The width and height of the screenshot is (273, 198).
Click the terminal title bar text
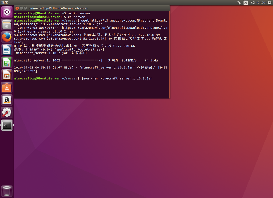pos(58,8)
